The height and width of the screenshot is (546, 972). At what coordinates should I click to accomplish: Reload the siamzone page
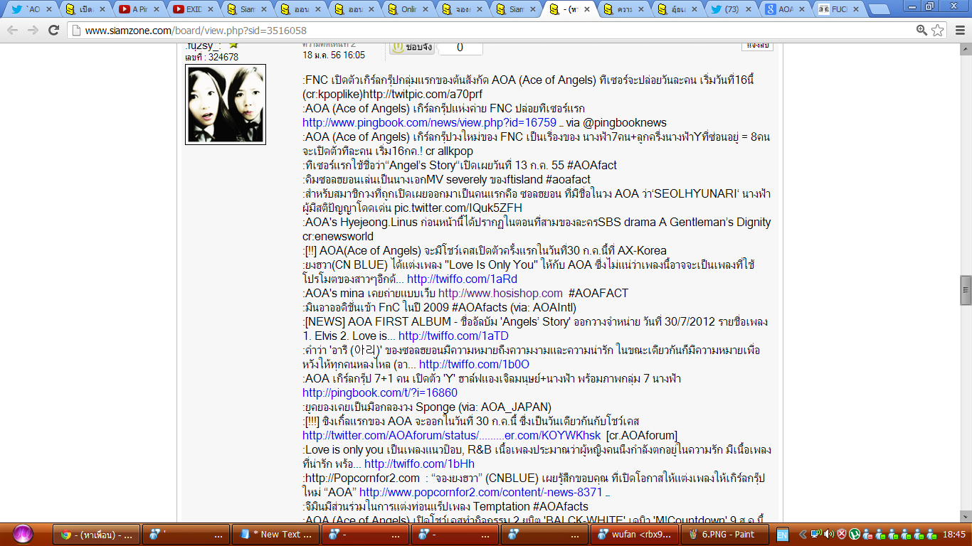[54, 30]
